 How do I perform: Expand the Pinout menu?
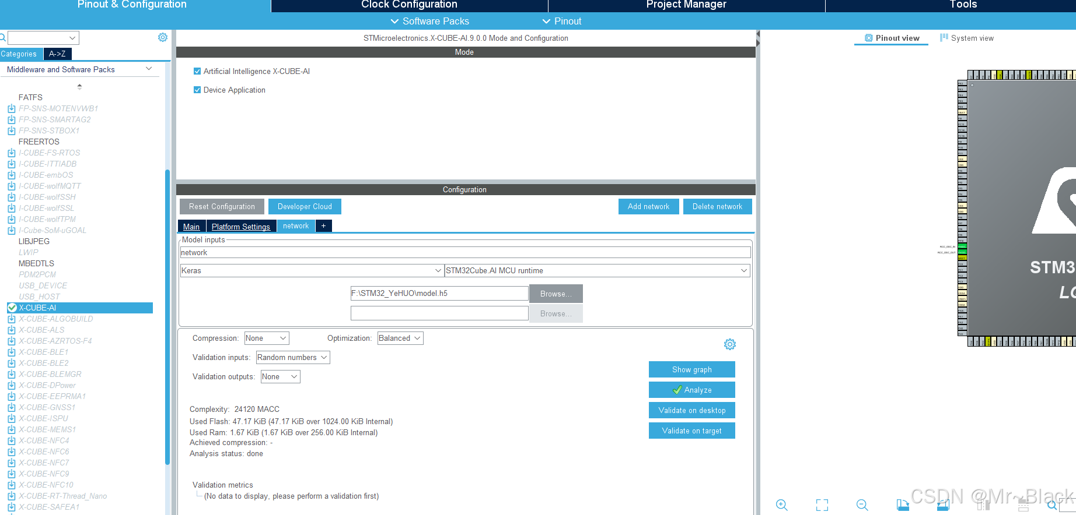562,21
